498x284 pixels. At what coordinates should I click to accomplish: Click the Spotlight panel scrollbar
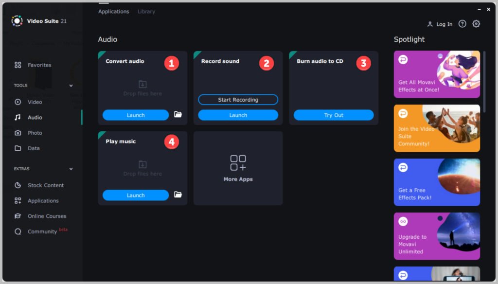pos(484,82)
